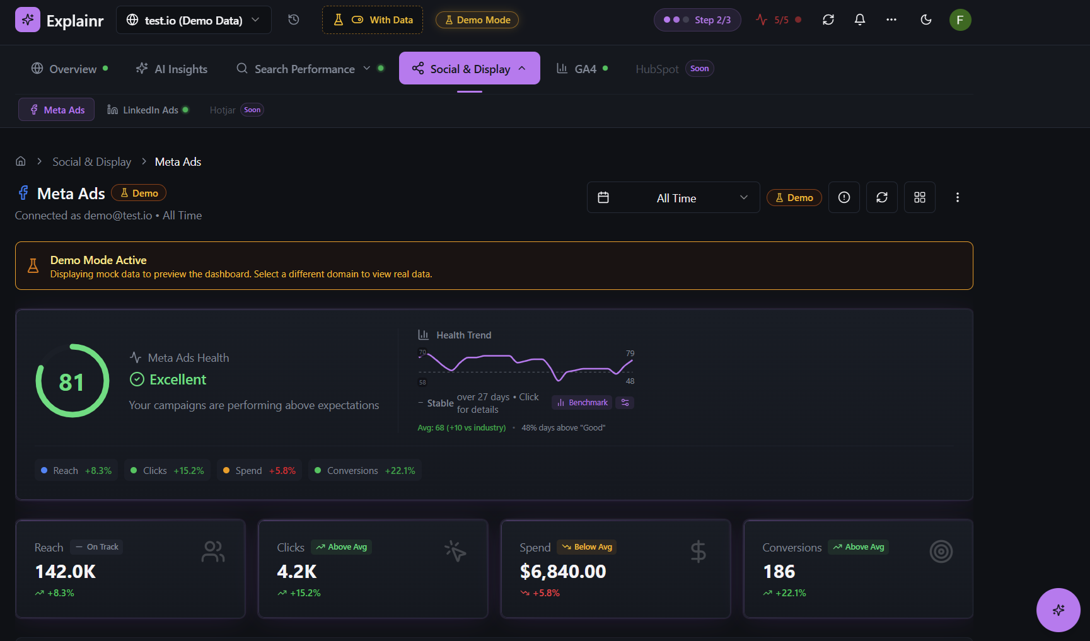The image size is (1090, 641).
Task: Open Meta Ads vertical dots menu
Action: click(x=958, y=197)
